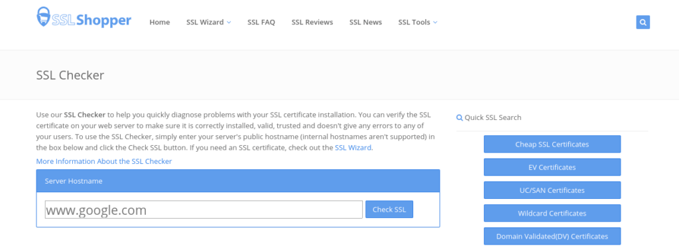Click the SSL Checker page heading

coord(70,76)
